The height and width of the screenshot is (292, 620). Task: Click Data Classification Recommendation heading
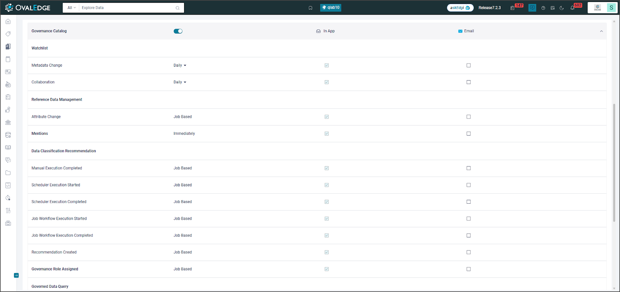[64, 151]
